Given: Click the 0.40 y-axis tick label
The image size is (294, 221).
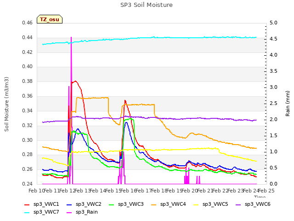Looking at the screenshot, I should click(x=28, y=66).
